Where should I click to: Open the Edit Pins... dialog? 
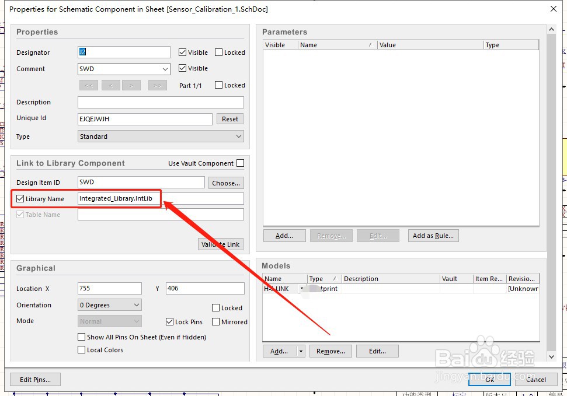point(35,380)
